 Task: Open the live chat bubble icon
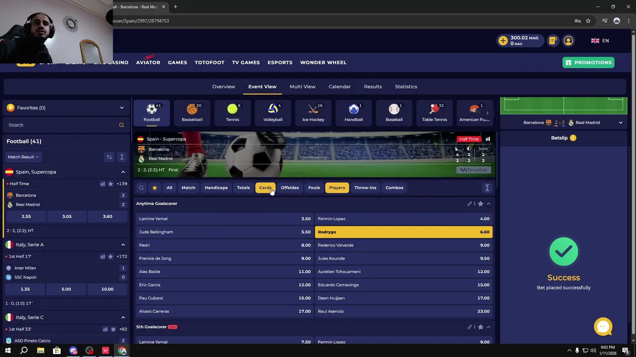coord(603,327)
